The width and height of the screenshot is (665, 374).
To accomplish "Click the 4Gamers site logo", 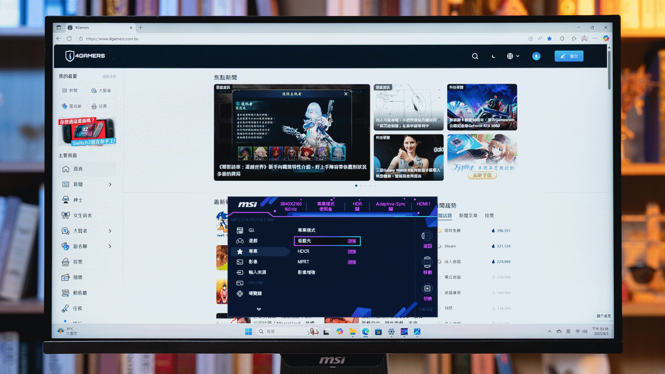I will (x=85, y=56).
